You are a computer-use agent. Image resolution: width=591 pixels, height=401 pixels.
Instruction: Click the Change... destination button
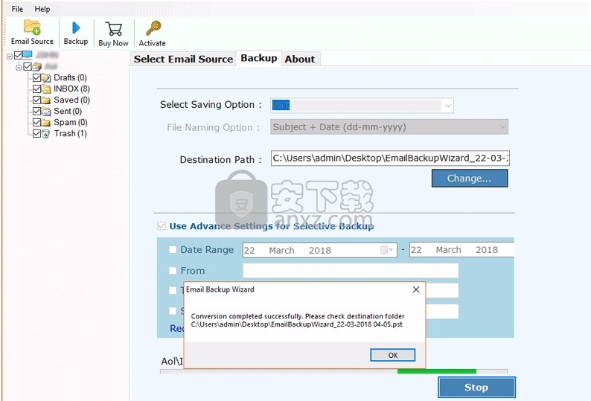(x=469, y=179)
